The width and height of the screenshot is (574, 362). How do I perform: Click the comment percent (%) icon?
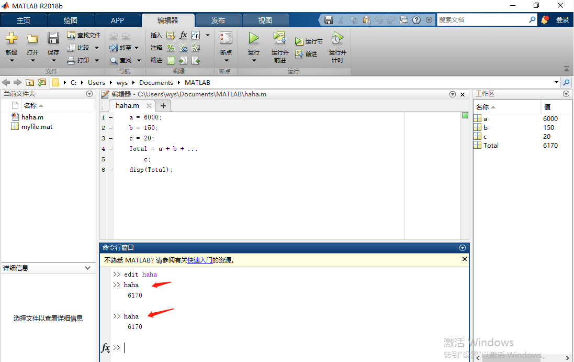click(171, 48)
